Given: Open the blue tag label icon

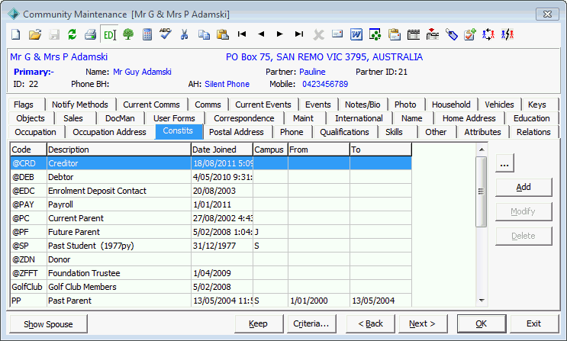Looking at the screenshot, I should [451, 34].
